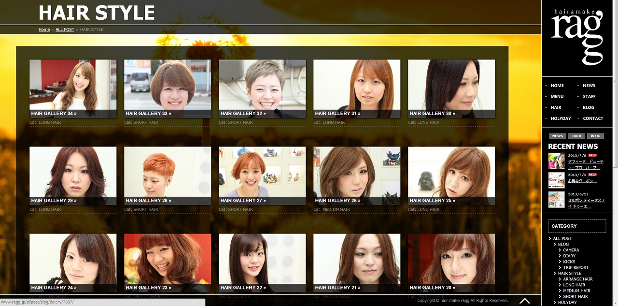Open HOLYDAY in the navigation menu
The width and height of the screenshot is (618, 306).
click(561, 118)
